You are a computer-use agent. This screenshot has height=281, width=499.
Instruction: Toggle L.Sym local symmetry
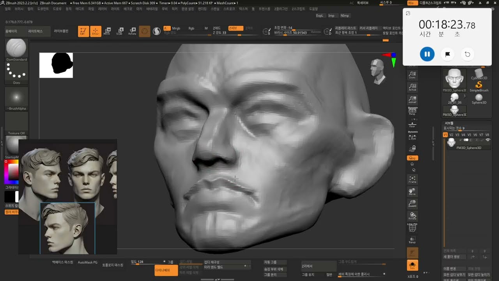pos(412,136)
